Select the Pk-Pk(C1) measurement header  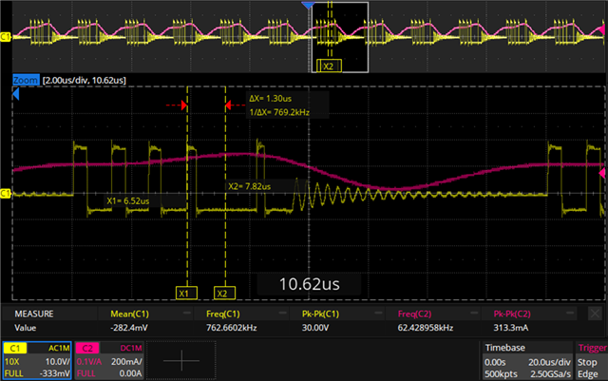320,314
